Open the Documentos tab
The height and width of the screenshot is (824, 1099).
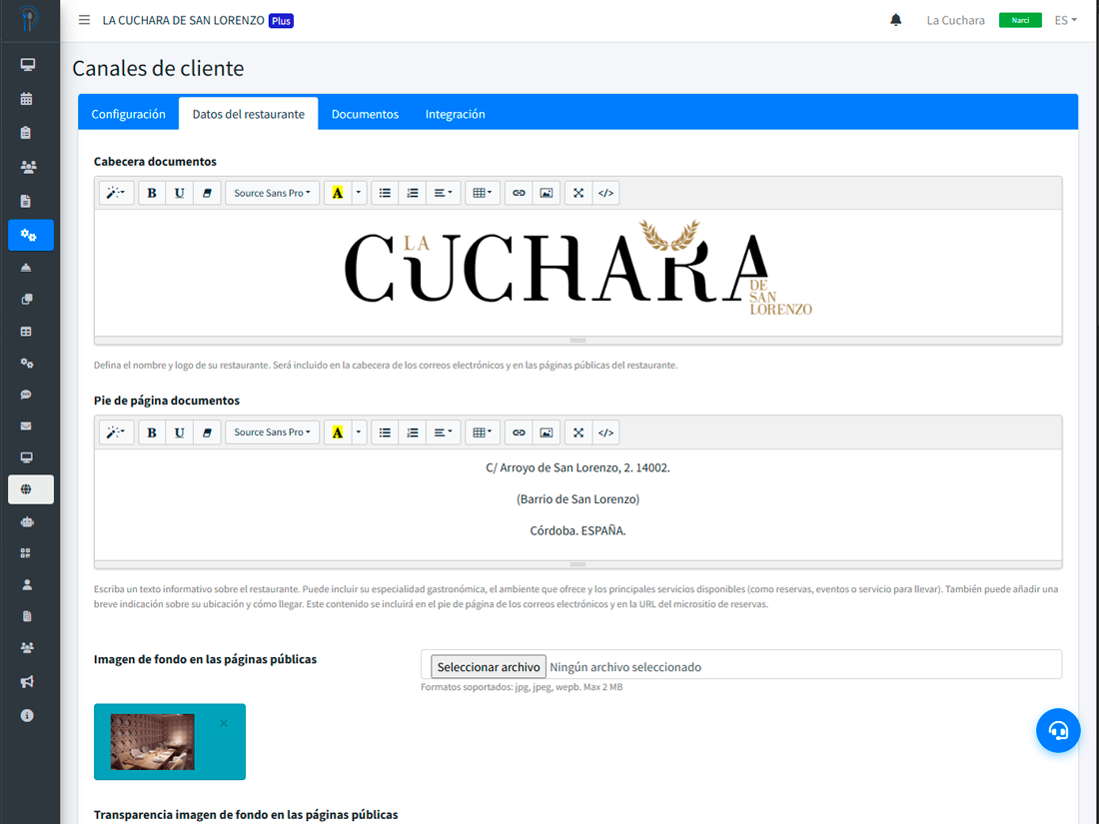coord(365,114)
